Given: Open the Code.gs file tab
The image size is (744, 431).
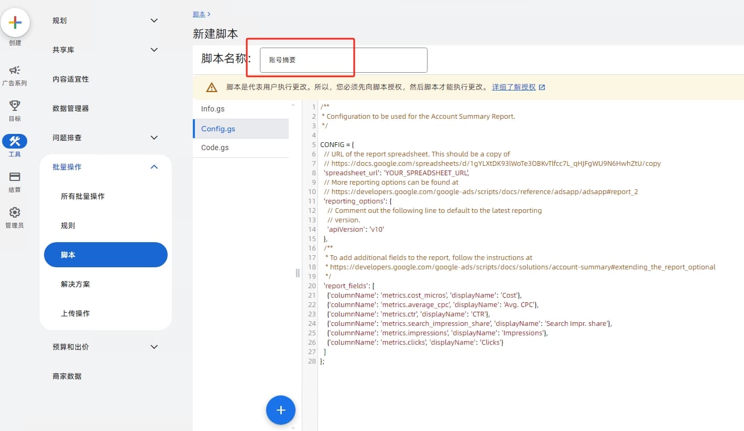Looking at the screenshot, I should 241,148.
